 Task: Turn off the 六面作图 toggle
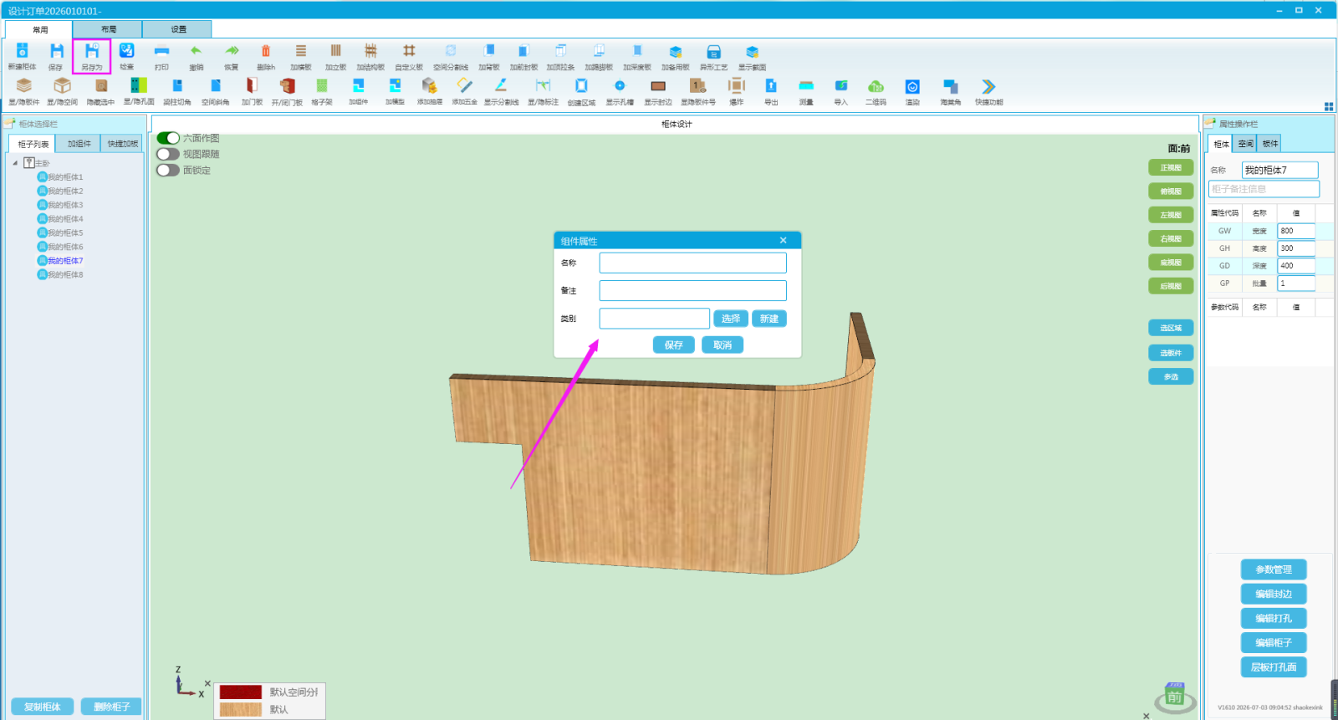tap(168, 138)
